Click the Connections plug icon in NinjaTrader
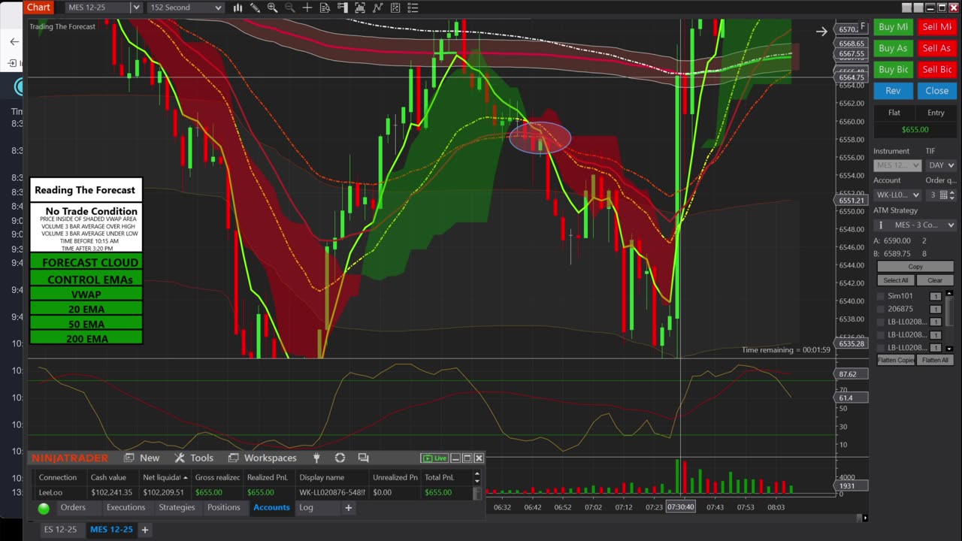 (316, 458)
